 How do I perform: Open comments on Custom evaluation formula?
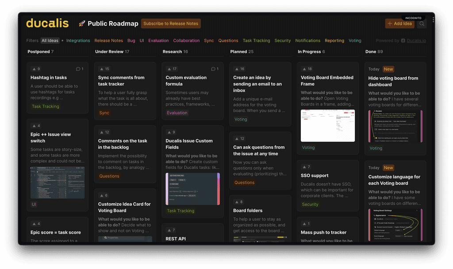point(215,69)
